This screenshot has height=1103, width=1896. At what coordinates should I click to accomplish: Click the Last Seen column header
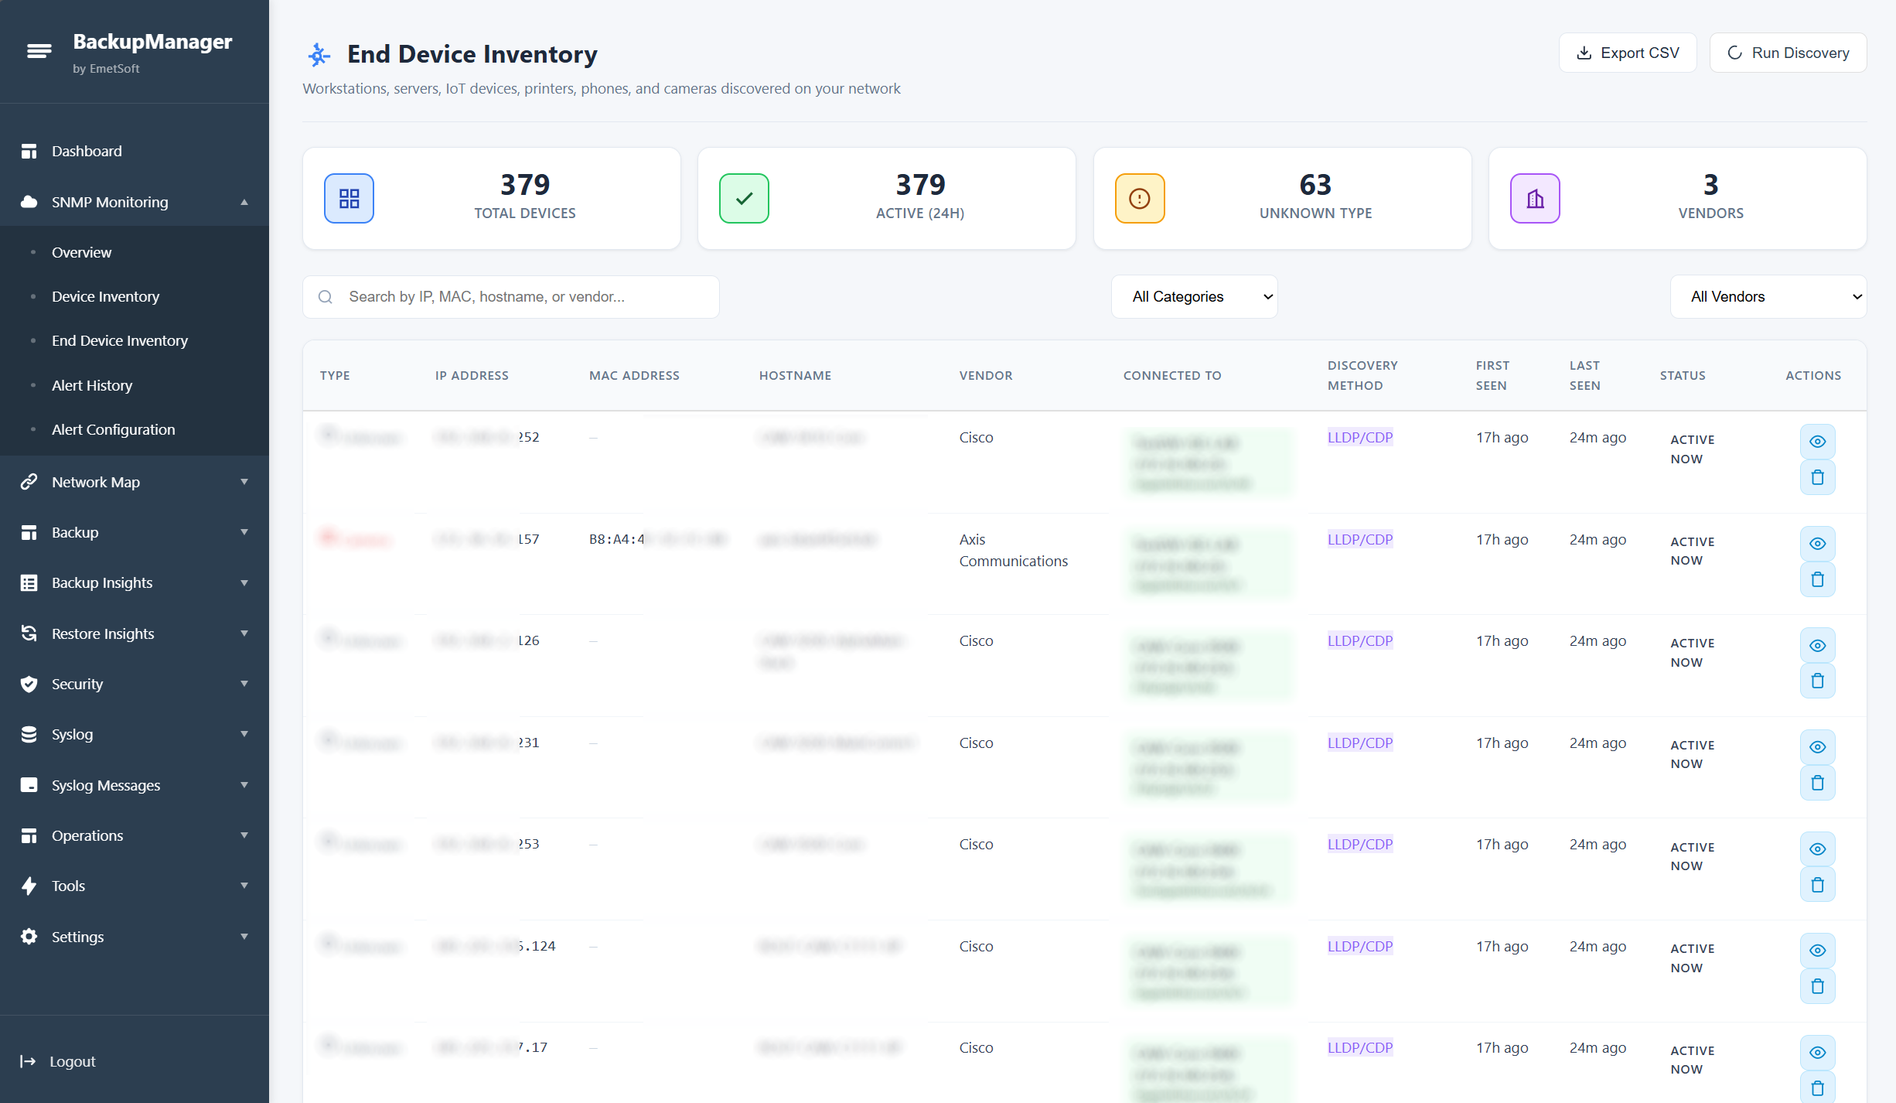[x=1584, y=375]
